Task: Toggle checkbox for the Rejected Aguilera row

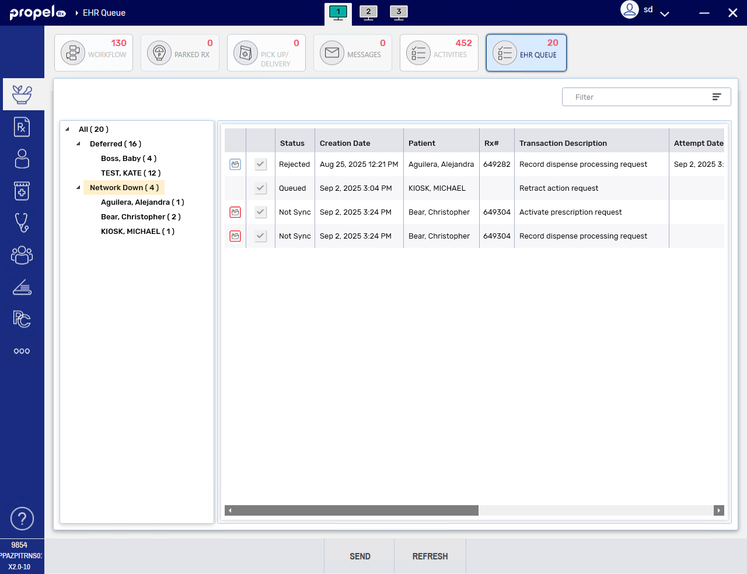Action: [x=261, y=164]
